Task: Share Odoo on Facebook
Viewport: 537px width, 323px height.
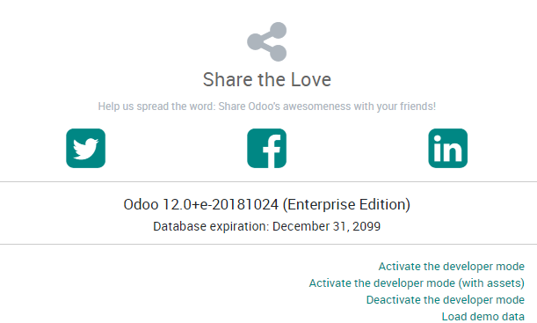Action: tap(267, 148)
